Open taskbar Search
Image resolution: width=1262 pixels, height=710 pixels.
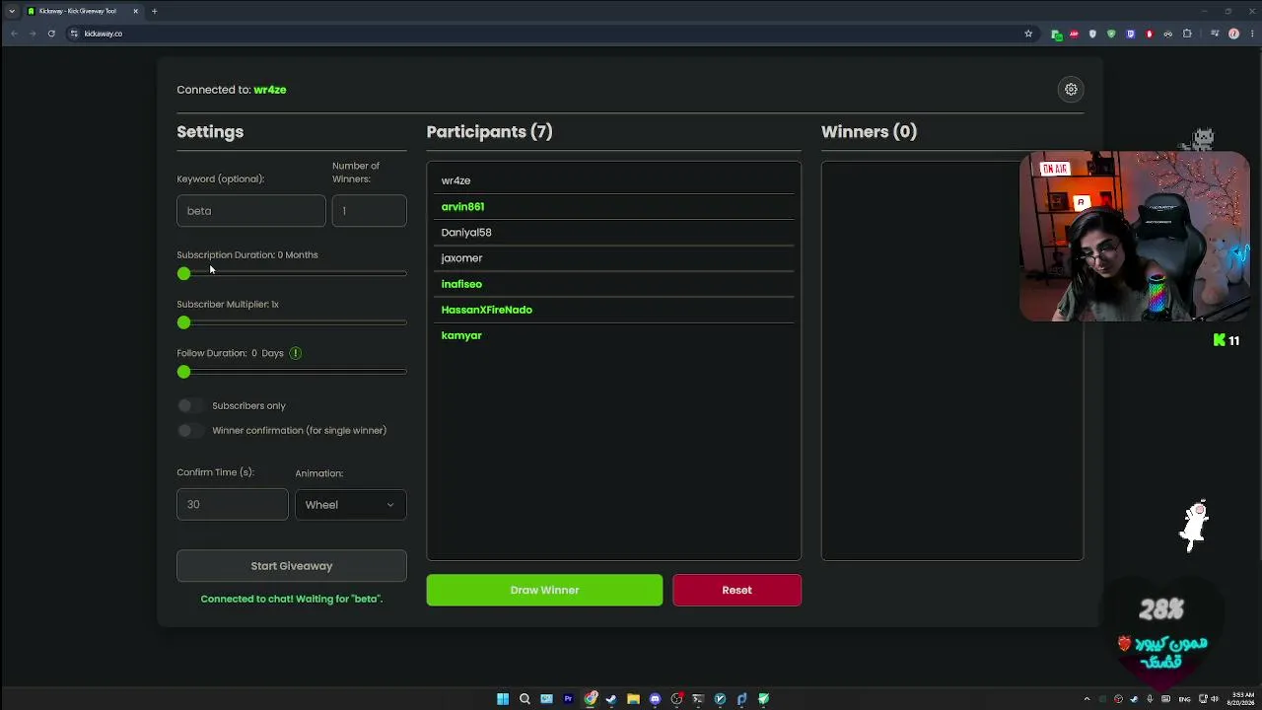pos(525,699)
